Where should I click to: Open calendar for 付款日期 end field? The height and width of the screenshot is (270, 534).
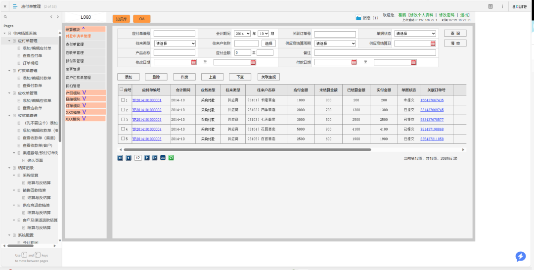(x=413, y=62)
